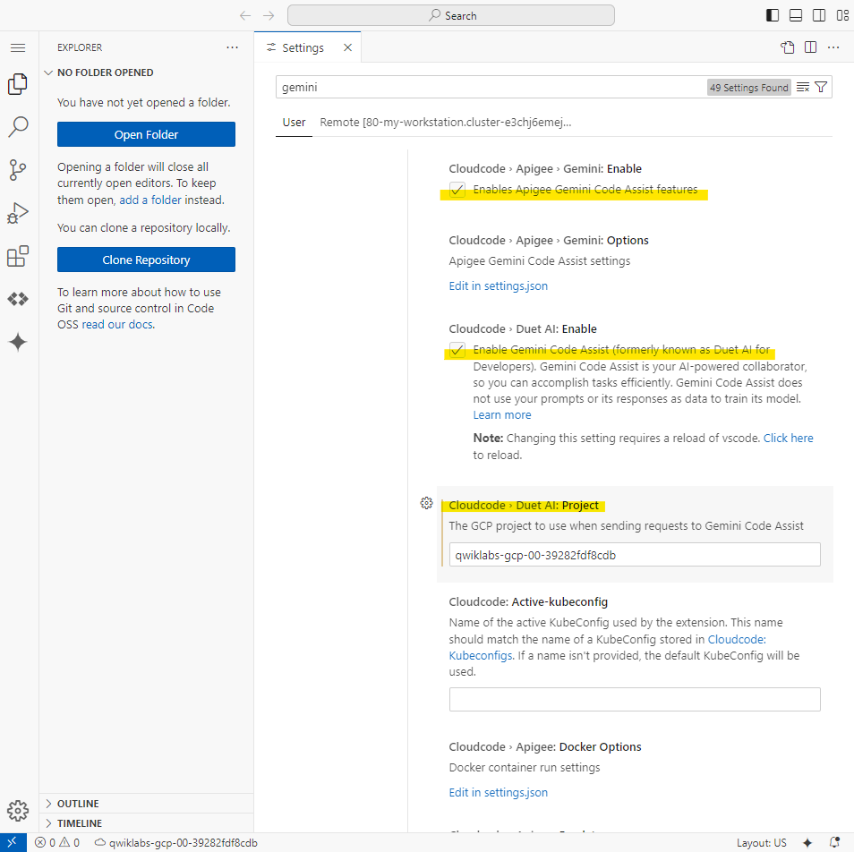This screenshot has width=854, height=852.
Task: Open the settings filter funnel
Action: [821, 87]
